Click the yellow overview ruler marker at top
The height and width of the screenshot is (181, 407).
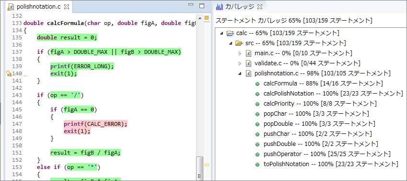[207, 18]
